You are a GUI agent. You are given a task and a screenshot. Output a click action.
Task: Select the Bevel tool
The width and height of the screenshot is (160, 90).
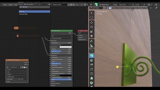point(92,65)
